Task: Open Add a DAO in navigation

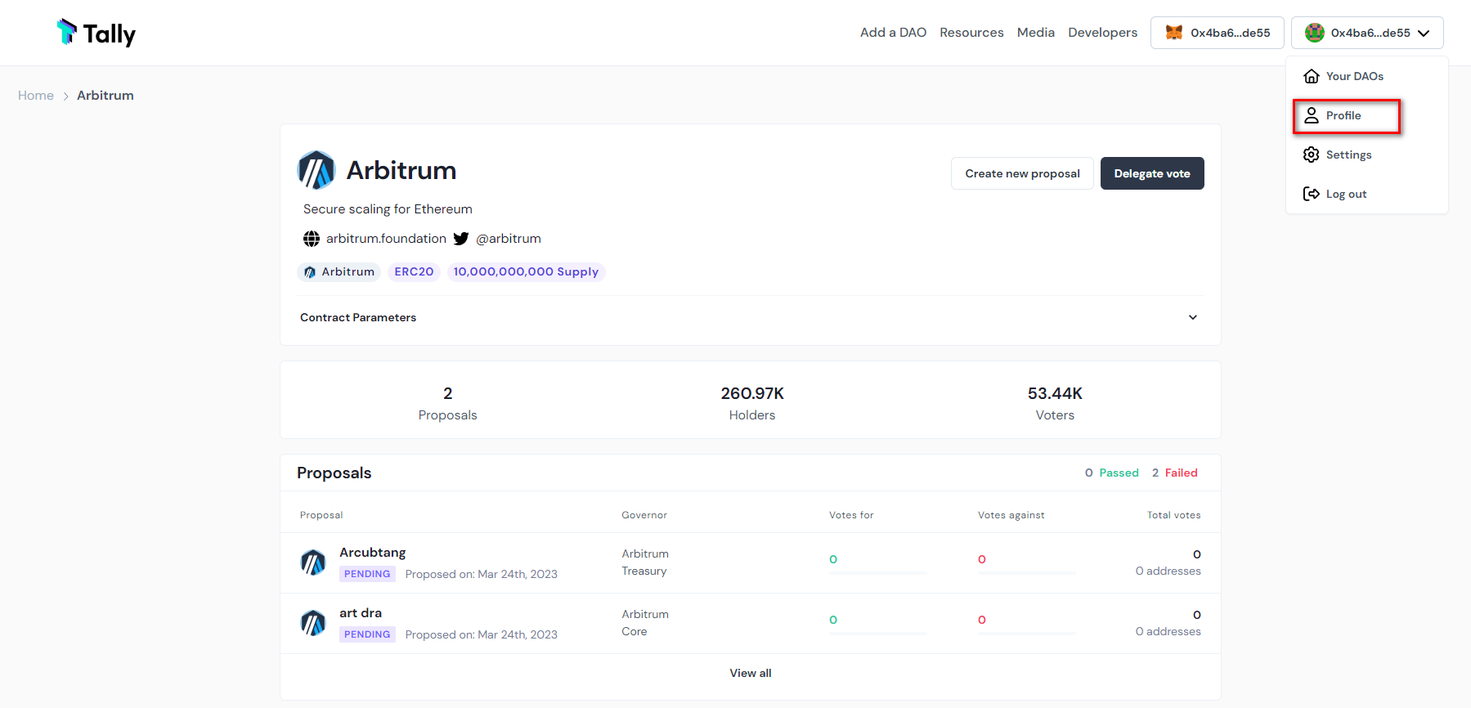Action: coord(893,33)
